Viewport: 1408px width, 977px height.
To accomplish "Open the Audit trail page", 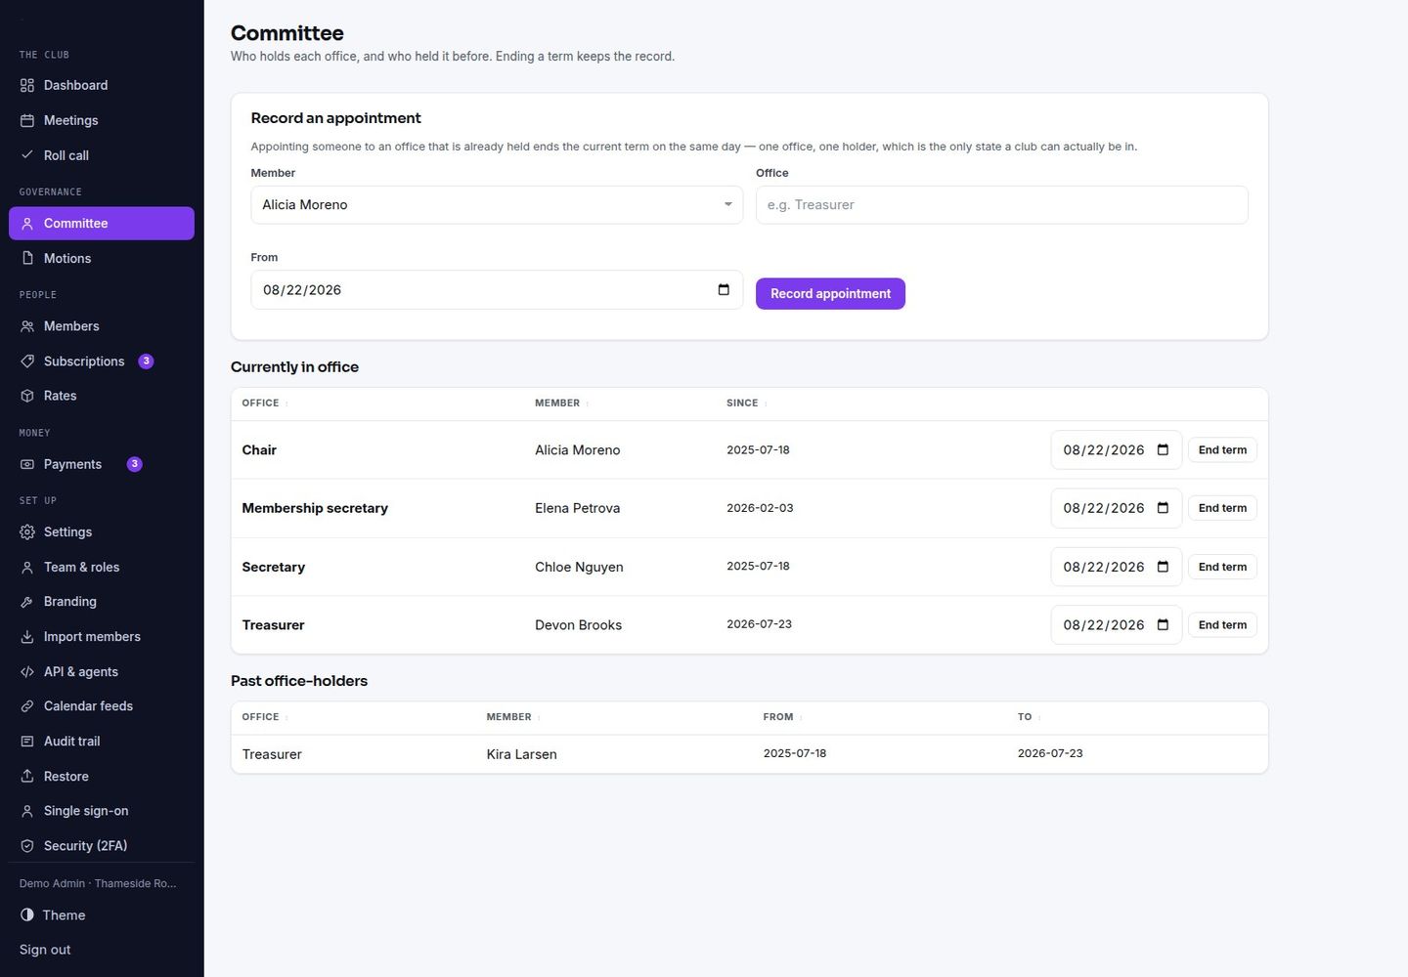I will 102,742.
